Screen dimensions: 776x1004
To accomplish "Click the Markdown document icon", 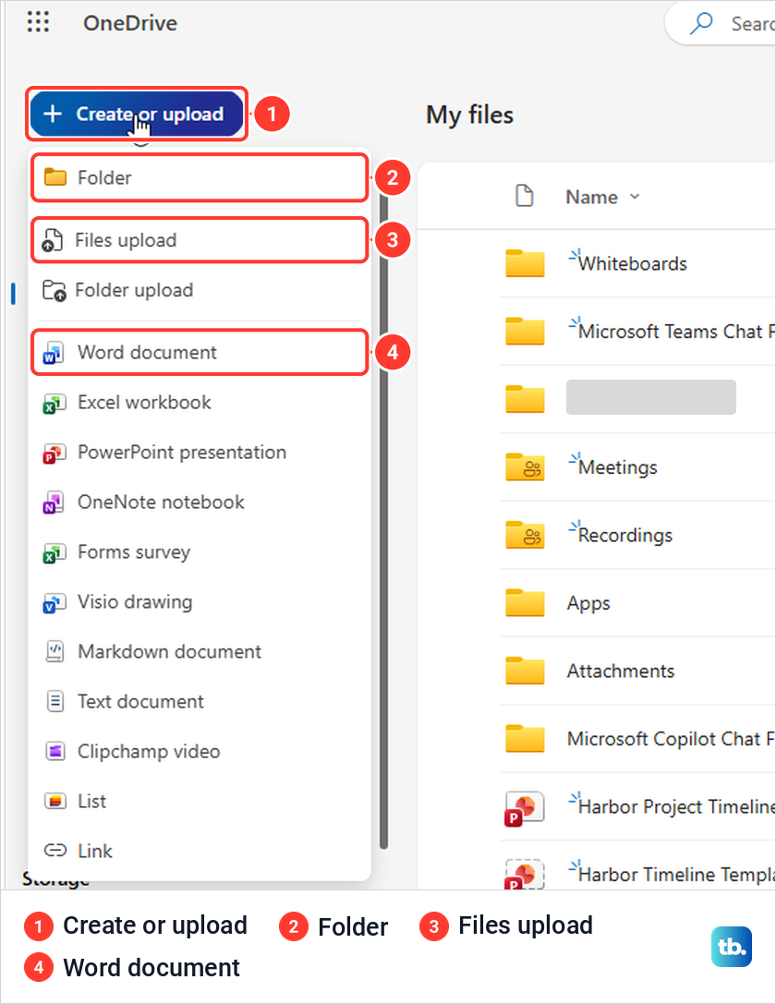I will [55, 652].
